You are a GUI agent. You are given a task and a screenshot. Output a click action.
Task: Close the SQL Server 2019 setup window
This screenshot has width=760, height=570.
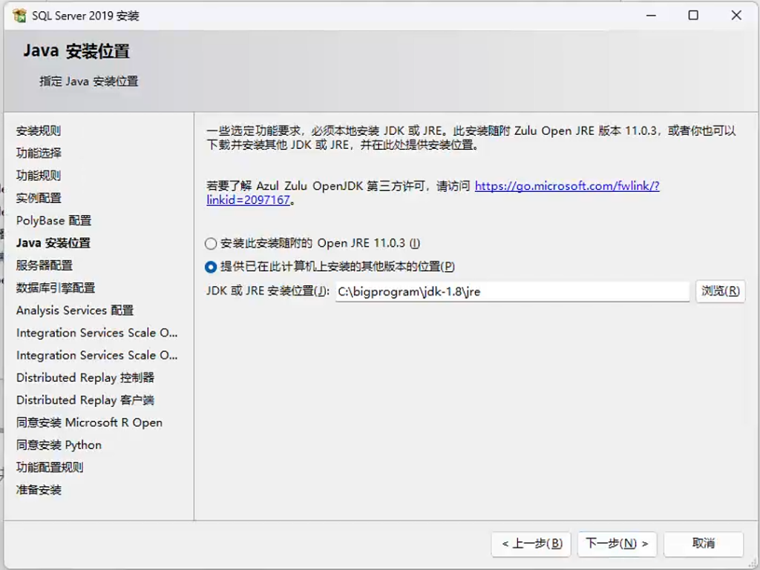[x=736, y=16]
